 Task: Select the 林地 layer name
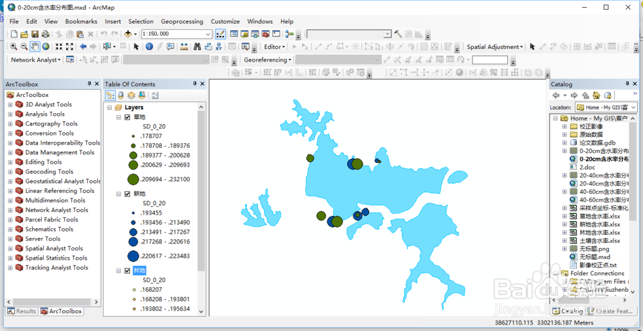click(140, 271)
